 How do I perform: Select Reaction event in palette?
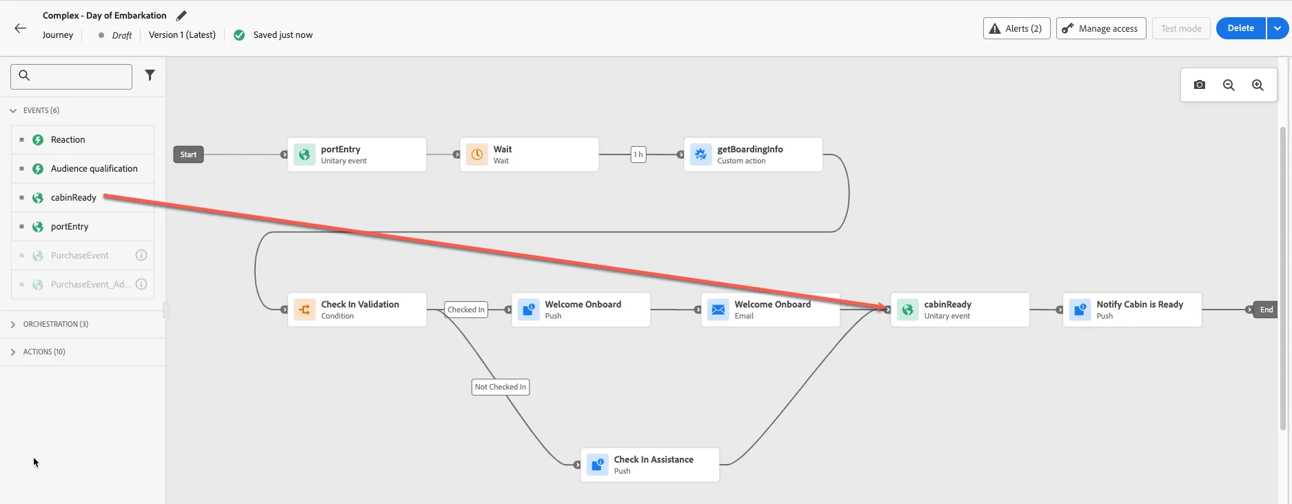pos(83,139)
